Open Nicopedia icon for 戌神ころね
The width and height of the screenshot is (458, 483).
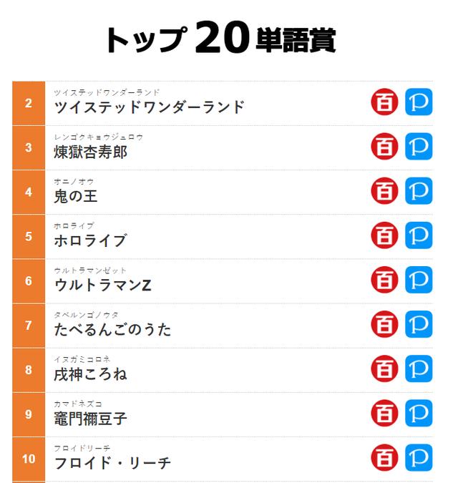pyautogui.click(x=384, y=369)
